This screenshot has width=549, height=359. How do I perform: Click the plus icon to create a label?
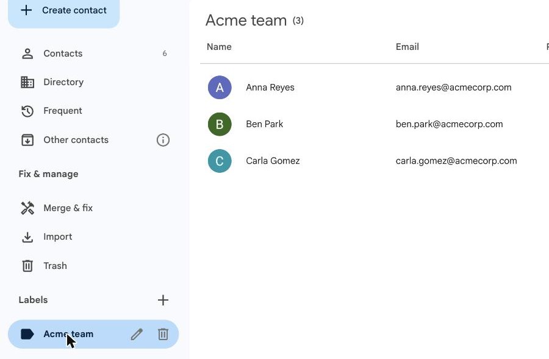coord(163,300)
